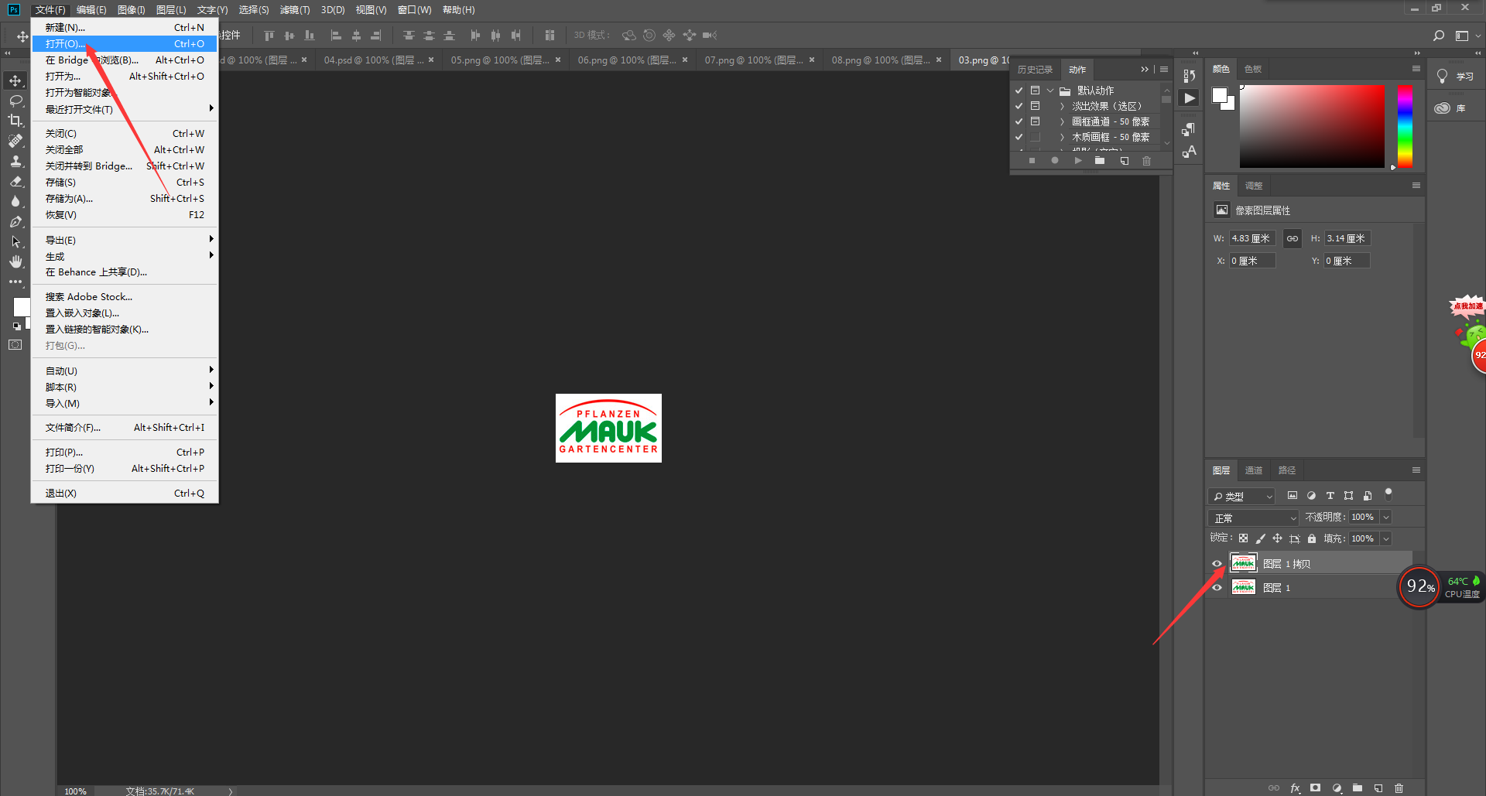Expand the 木质画框 - 50 像素 action
The height and width of the screenshot is (796, 1486).
pos(1062,137)
